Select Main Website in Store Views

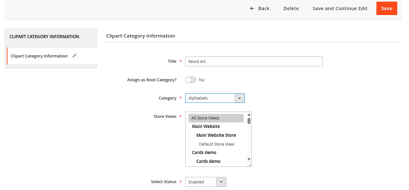pos(206,126)
